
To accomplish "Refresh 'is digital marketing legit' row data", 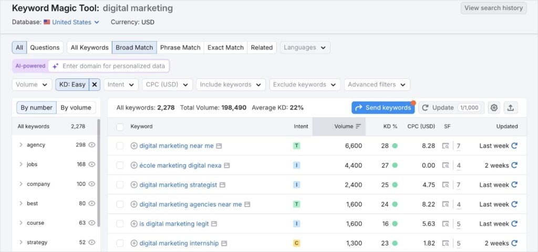I will click(514, 224).
